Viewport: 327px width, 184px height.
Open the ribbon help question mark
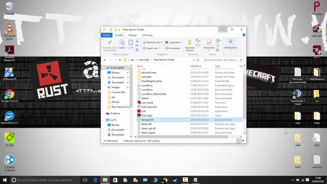click(x=244, y=35)
